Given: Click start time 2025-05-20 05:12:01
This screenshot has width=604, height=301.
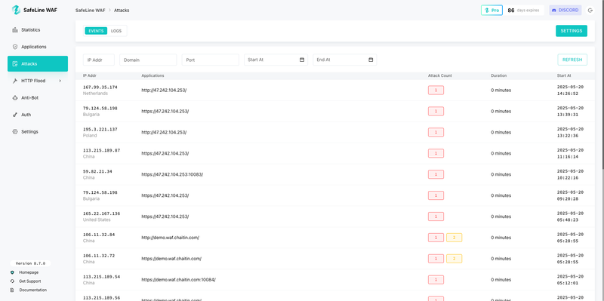Looking at the screenshot, I should pos(570,280).
